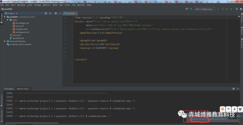Toggle Chinese input mode 中 icon
The width and height of the screenshot is (243, 125).
click(x=229, y=109)
